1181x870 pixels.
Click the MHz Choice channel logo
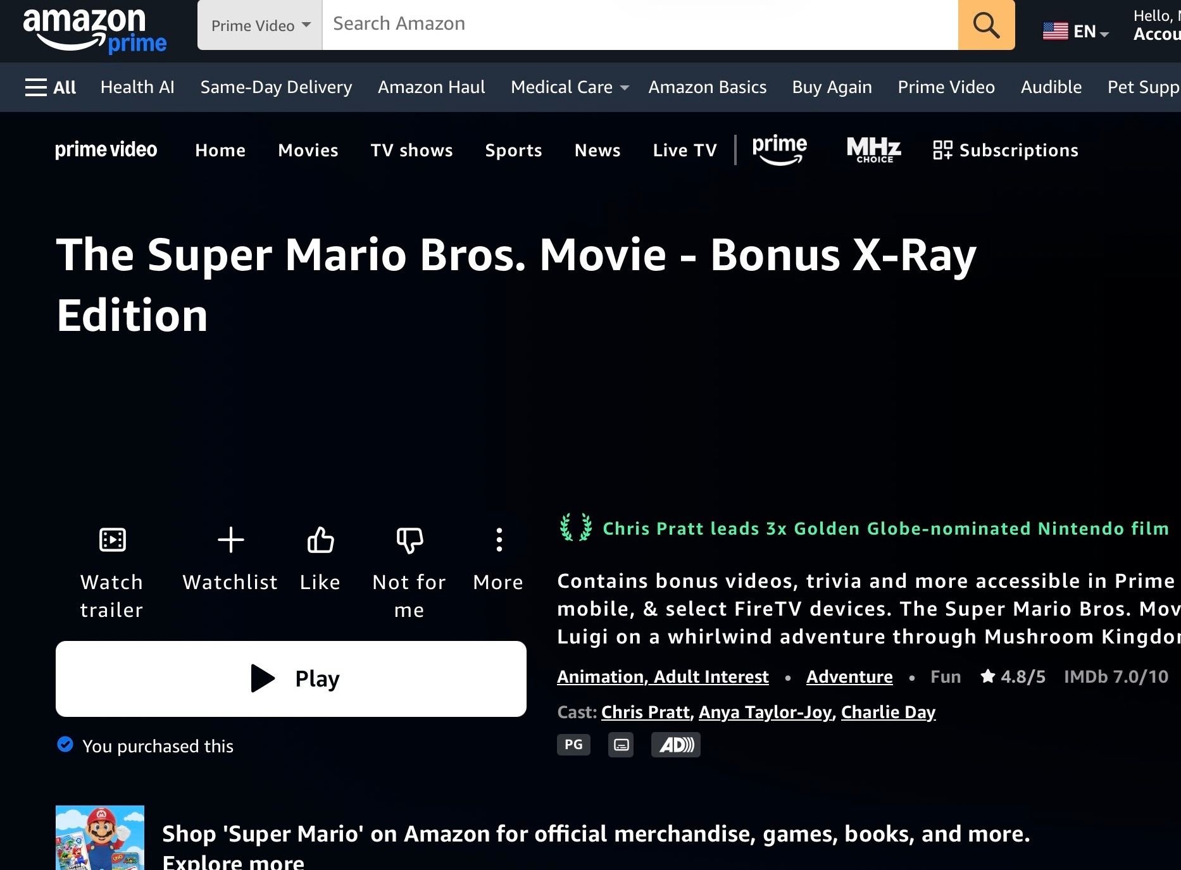(x=873, y=150)
